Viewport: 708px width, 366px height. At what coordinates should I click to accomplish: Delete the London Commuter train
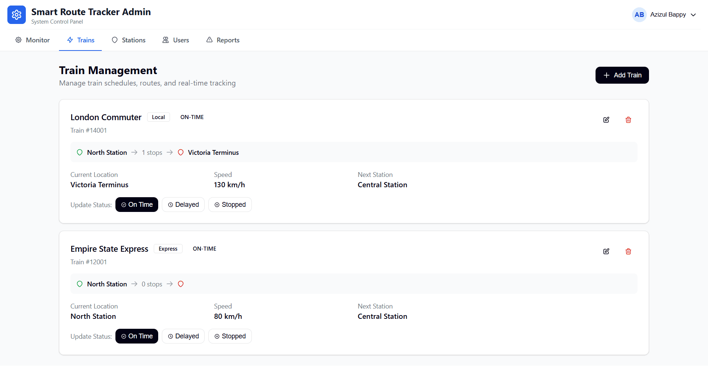click(628, 120)
